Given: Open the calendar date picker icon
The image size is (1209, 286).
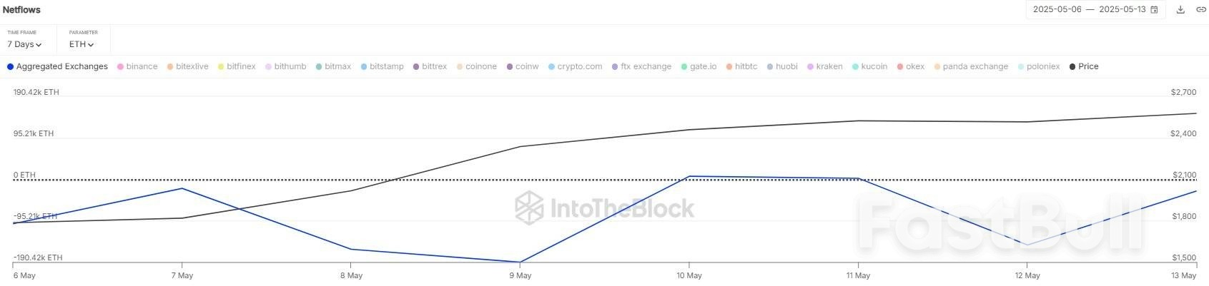Looking at the screenshot, I should [x=1154, y=10].
